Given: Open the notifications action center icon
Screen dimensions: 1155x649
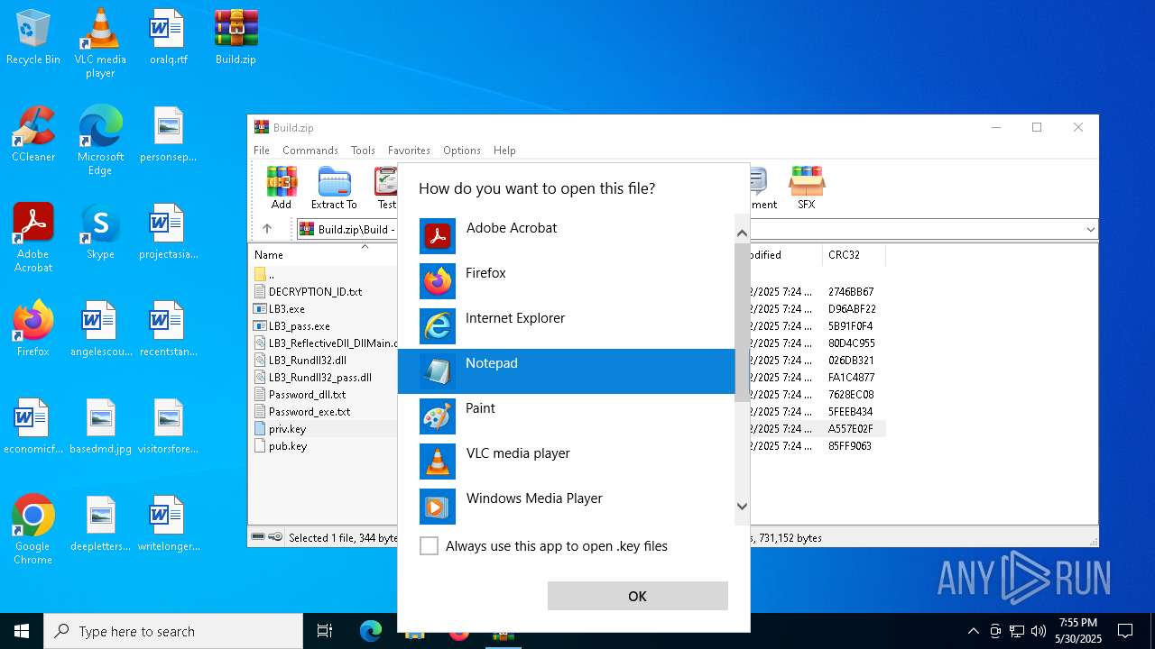Looking at the screenshot, I should pyautogui.click(x=1125, y=631).
